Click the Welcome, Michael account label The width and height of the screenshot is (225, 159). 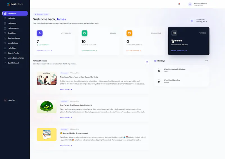[200, 4]
